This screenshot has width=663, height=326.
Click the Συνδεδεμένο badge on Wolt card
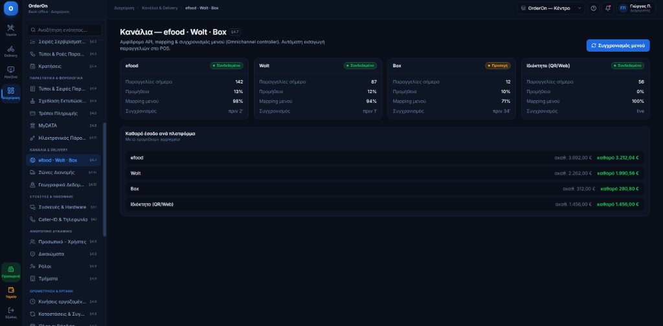360,66
